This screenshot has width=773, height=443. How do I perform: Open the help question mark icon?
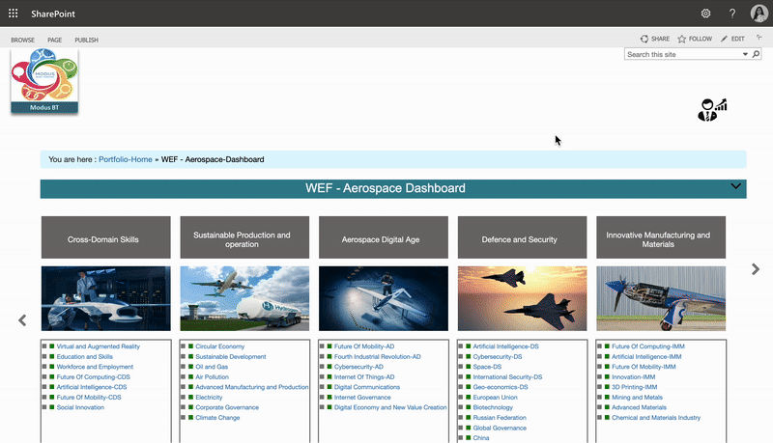coord(732,14)
